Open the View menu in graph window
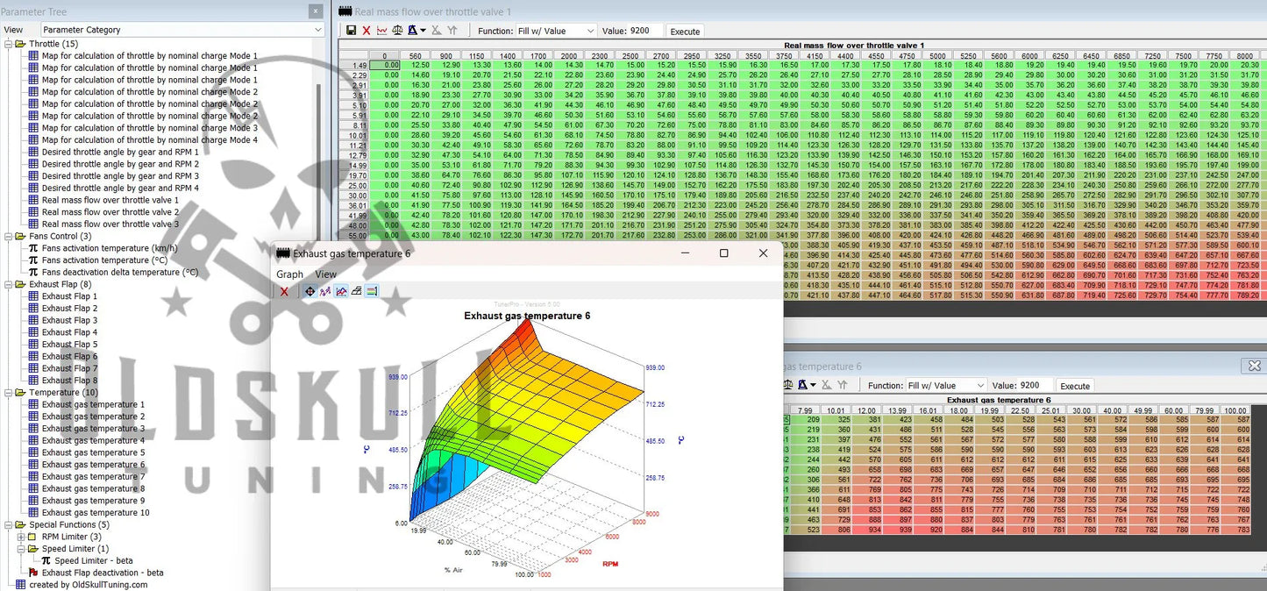Screen dimensions: 1267x591 click(325, 274)
